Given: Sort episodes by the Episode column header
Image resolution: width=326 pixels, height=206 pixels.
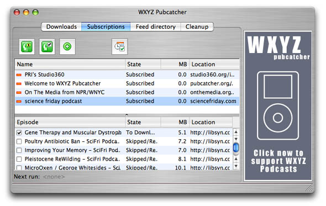Looking at the screenshot, I should 70,122.
